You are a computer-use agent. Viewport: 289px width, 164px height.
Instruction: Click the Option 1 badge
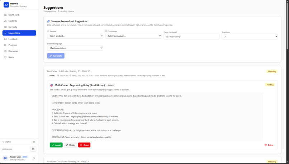110,85
